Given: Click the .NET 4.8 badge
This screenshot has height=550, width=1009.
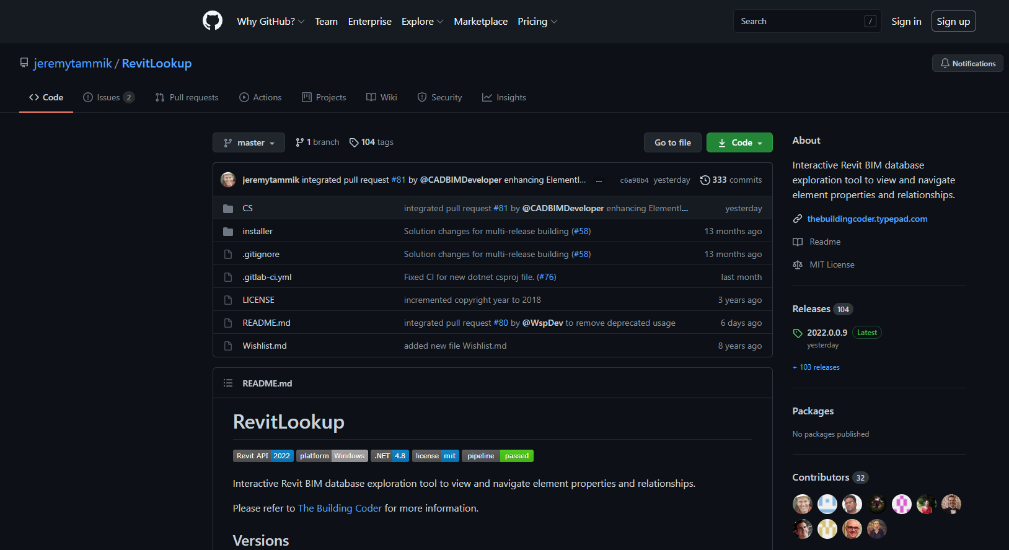Looking at the screenshot, I should pos(390,456).
